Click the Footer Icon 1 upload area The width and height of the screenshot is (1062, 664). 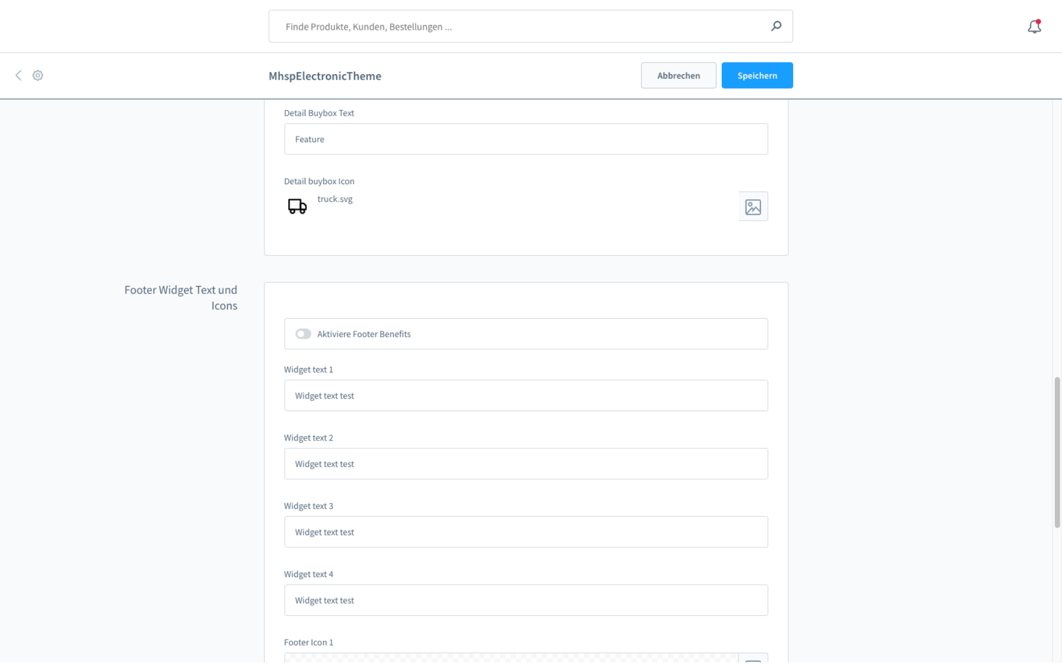tap(511, 658)
